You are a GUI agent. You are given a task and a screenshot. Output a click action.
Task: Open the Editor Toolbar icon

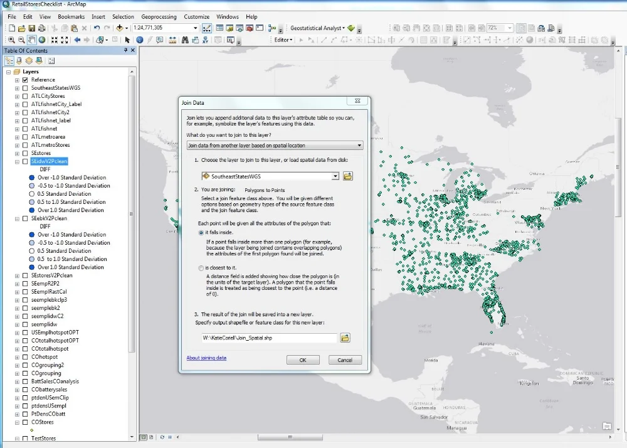point(207,28)
